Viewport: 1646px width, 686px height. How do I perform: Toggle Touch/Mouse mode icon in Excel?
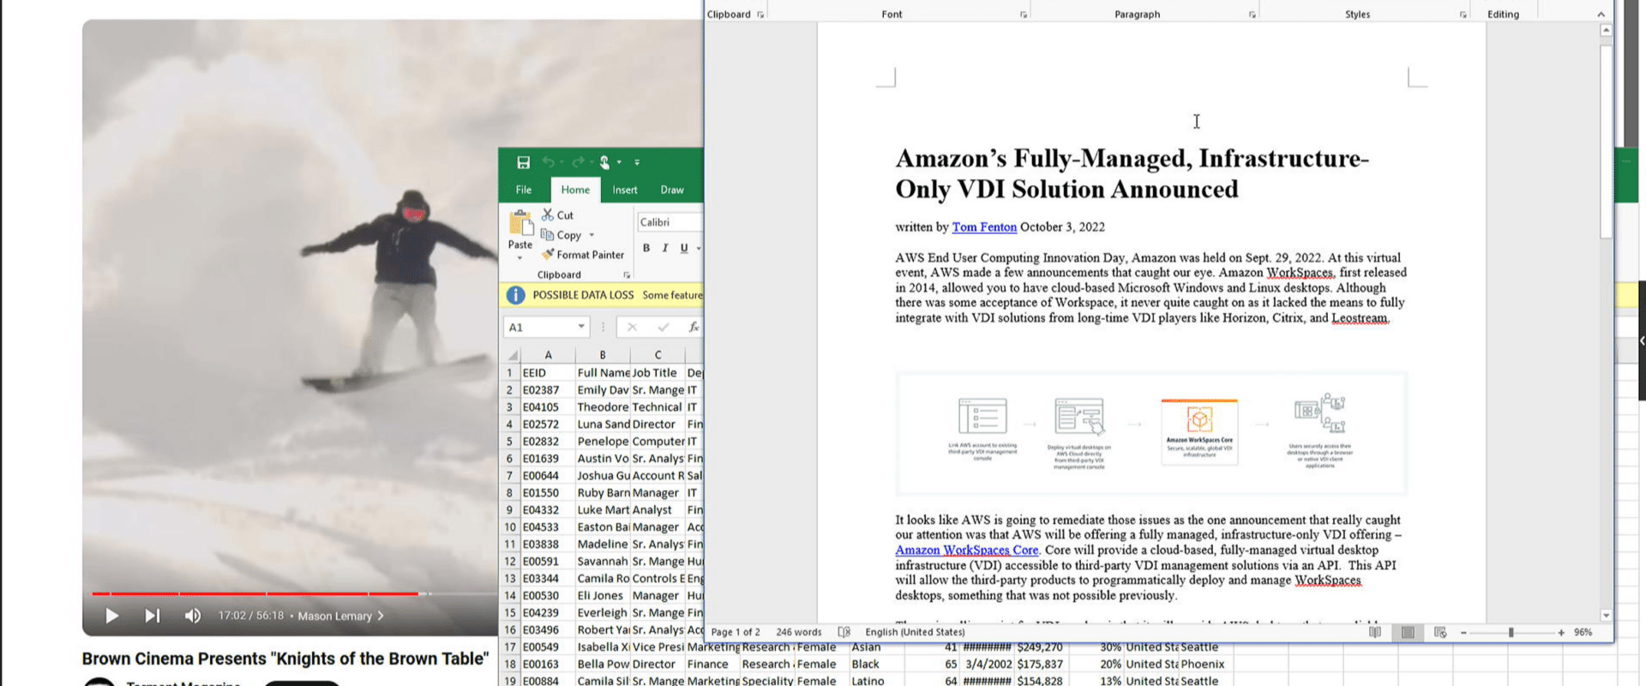(x=604, y=162)
